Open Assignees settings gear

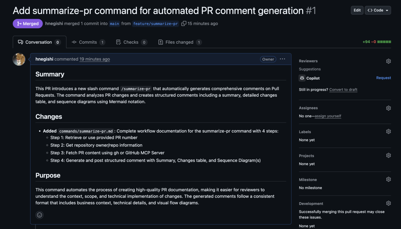click(x=388, y=108)
